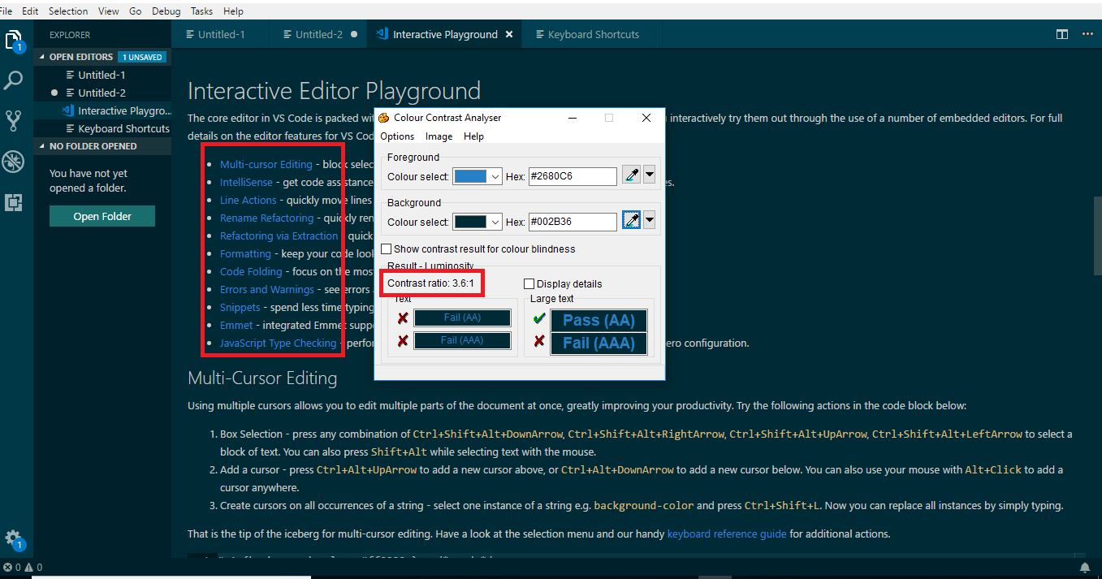Open the Go menu
The width and height of the screenshot is (1102, 579).
click(x=135, y=11)
